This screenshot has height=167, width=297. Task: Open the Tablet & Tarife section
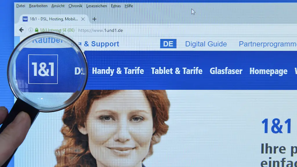click(177, 71)
